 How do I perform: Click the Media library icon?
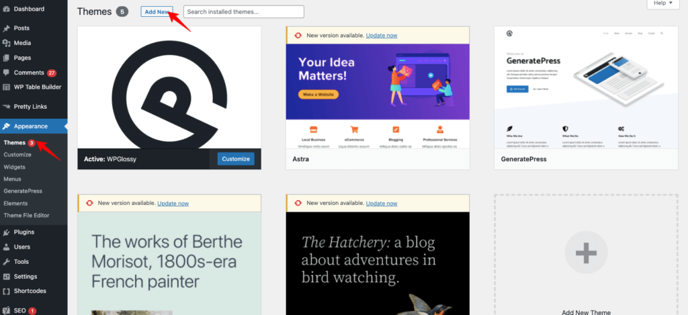click(x=6, y=43)
